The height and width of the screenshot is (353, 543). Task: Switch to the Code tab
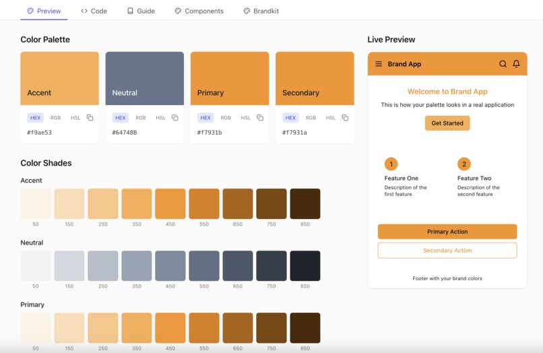click(x=94, y=11)
